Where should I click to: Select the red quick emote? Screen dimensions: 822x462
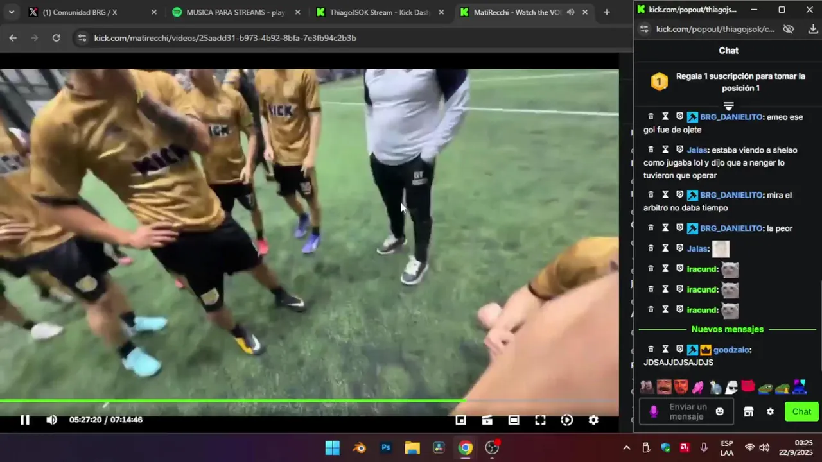[748, 386]
